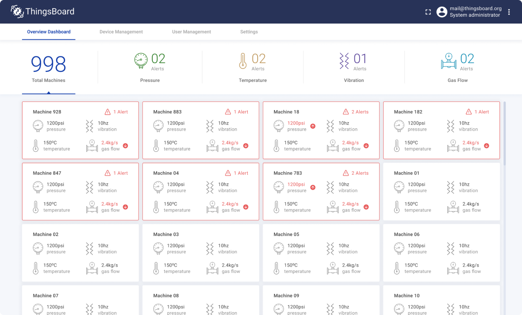Screen dimensions: 522x315
Task: Click Machine 928 gas flow down-arrow indicator
Action: (125, 146)
